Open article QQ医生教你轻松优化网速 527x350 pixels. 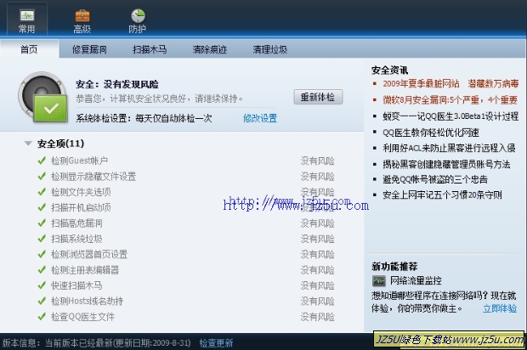[431, 133]
